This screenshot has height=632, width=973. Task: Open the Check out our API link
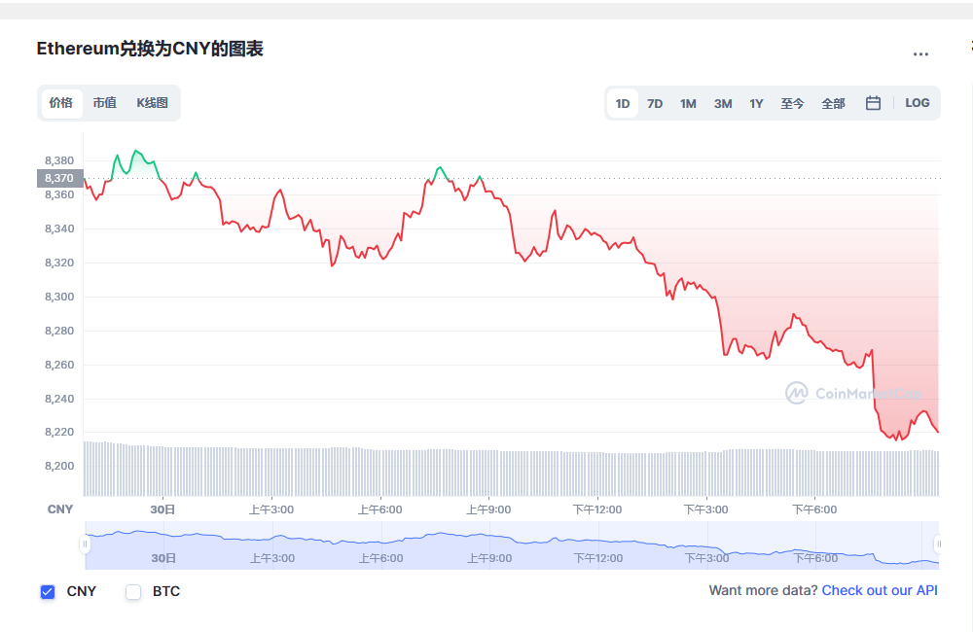click(880, 590)
